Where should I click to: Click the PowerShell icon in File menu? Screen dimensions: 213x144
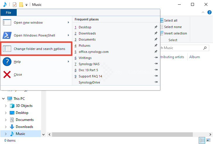(x=7, y=35)
